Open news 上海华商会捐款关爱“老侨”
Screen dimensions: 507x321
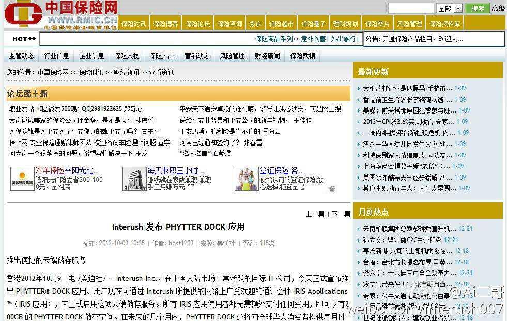click(x=406, y=166)
